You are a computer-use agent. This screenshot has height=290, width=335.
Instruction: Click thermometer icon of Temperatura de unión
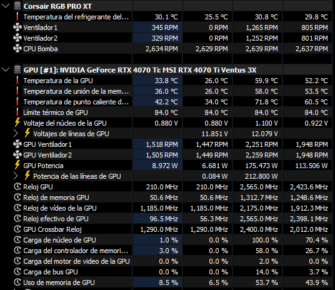click(x=17, y=91)
